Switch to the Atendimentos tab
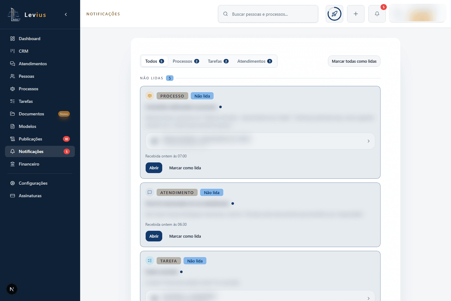The height and width of the screenshot is (301, 451). (255, 61)
